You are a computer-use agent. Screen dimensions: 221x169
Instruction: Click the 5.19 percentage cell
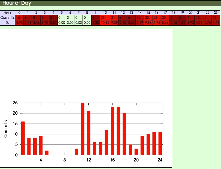(140, 23)
